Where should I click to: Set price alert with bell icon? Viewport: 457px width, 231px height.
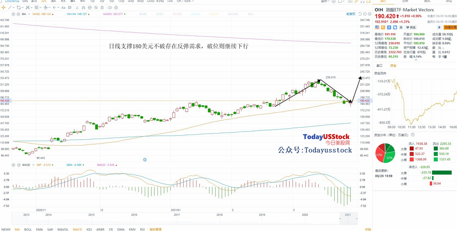pyautogui.click(x=439, y=27)
